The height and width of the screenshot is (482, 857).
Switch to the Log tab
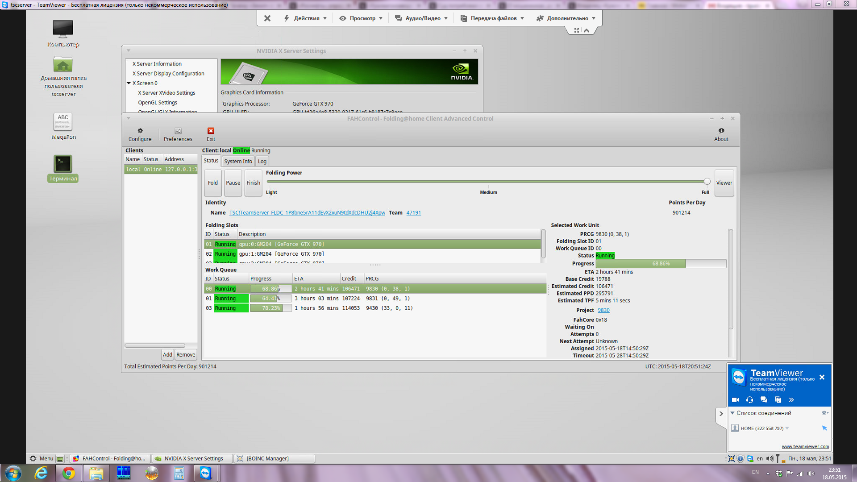coord(262,162)
